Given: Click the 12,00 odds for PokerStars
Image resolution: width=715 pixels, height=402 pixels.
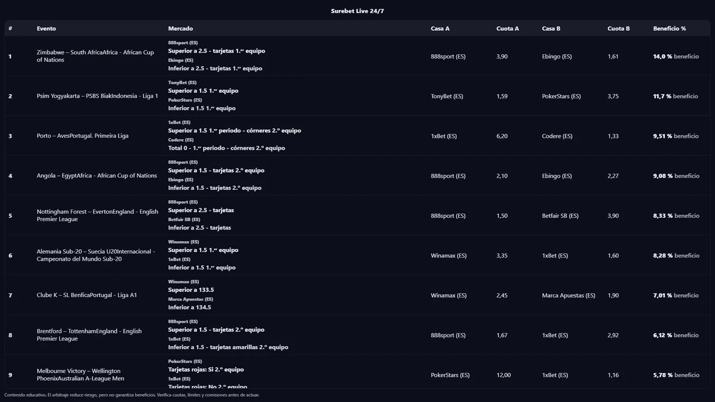Looking at the screenshot, I should 503,375.
